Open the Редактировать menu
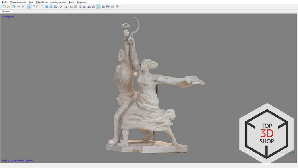 (x=18, y=2)
